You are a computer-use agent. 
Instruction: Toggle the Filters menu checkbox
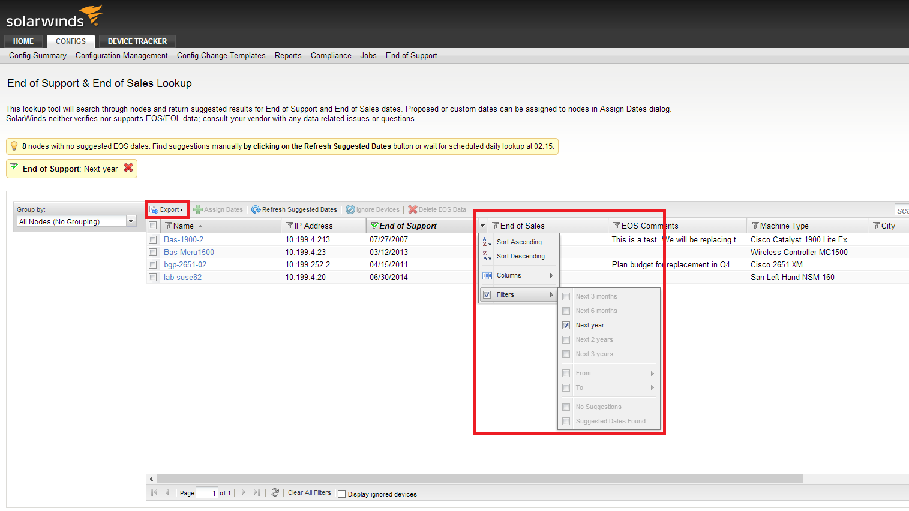click(487, 294)
